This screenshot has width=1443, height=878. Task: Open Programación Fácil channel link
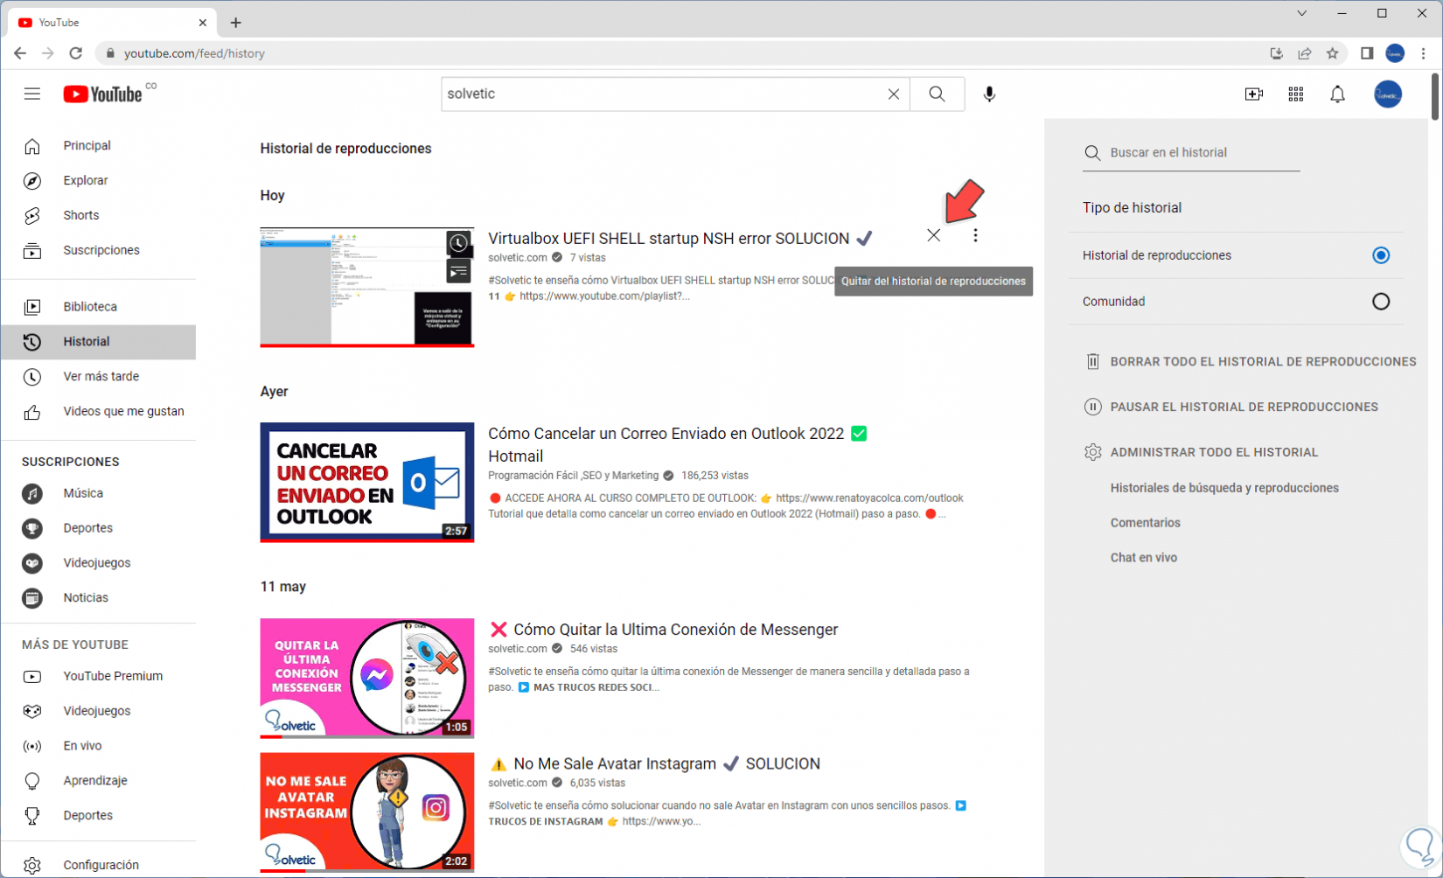(573, 476)
